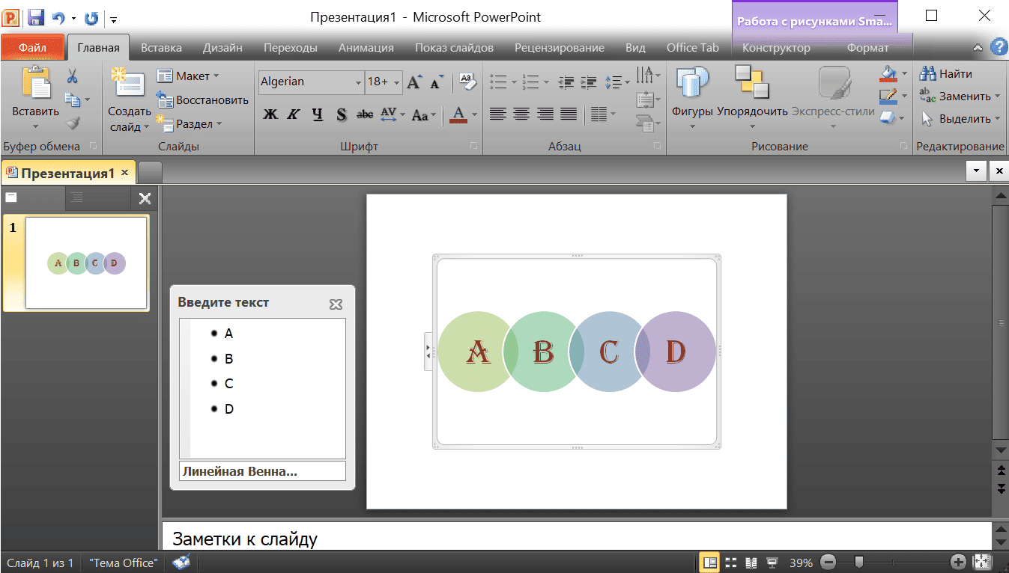This screenshot has width=1009, height=573.
Task: Switch to the Дизайн tab
Action: tap(222, 48)
